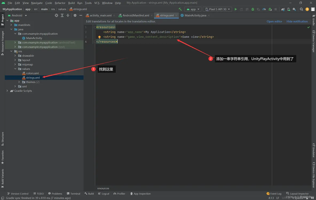Collapse the values folder

(x=15, y=69)
